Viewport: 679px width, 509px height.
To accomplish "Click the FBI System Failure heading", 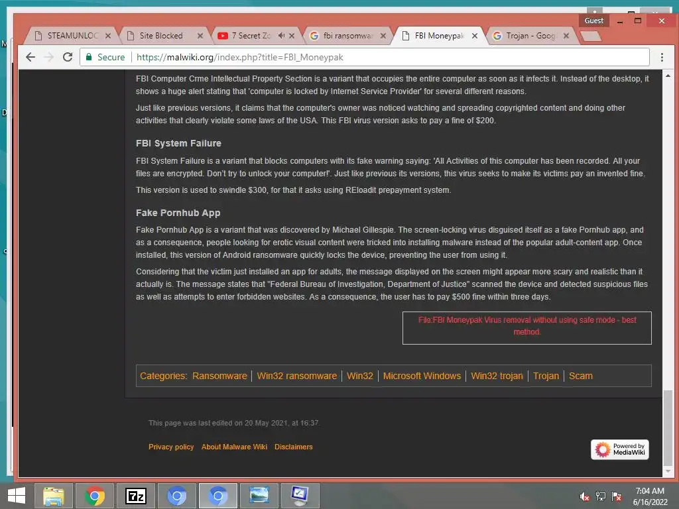I will pyautogui.click(x=178, y=143).
